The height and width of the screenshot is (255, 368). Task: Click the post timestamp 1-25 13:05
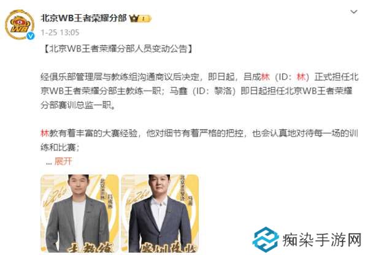tap(60, 32)
